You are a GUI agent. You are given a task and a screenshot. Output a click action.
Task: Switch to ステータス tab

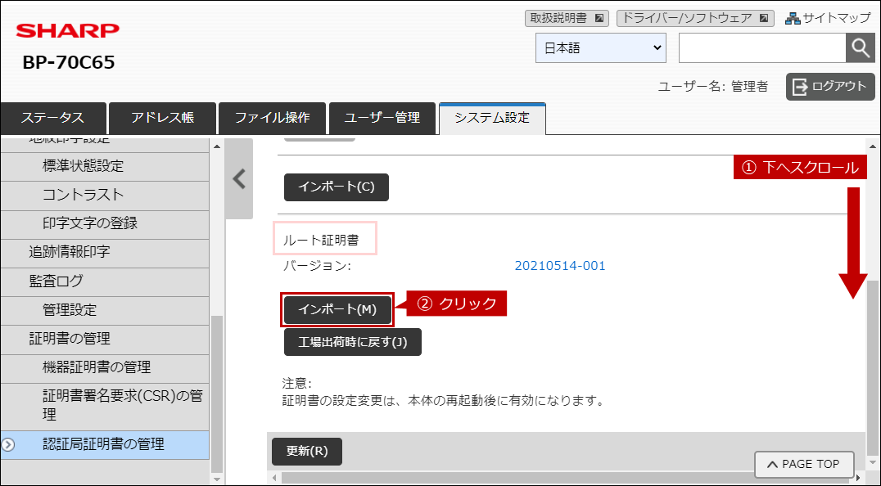coord(53,119)
